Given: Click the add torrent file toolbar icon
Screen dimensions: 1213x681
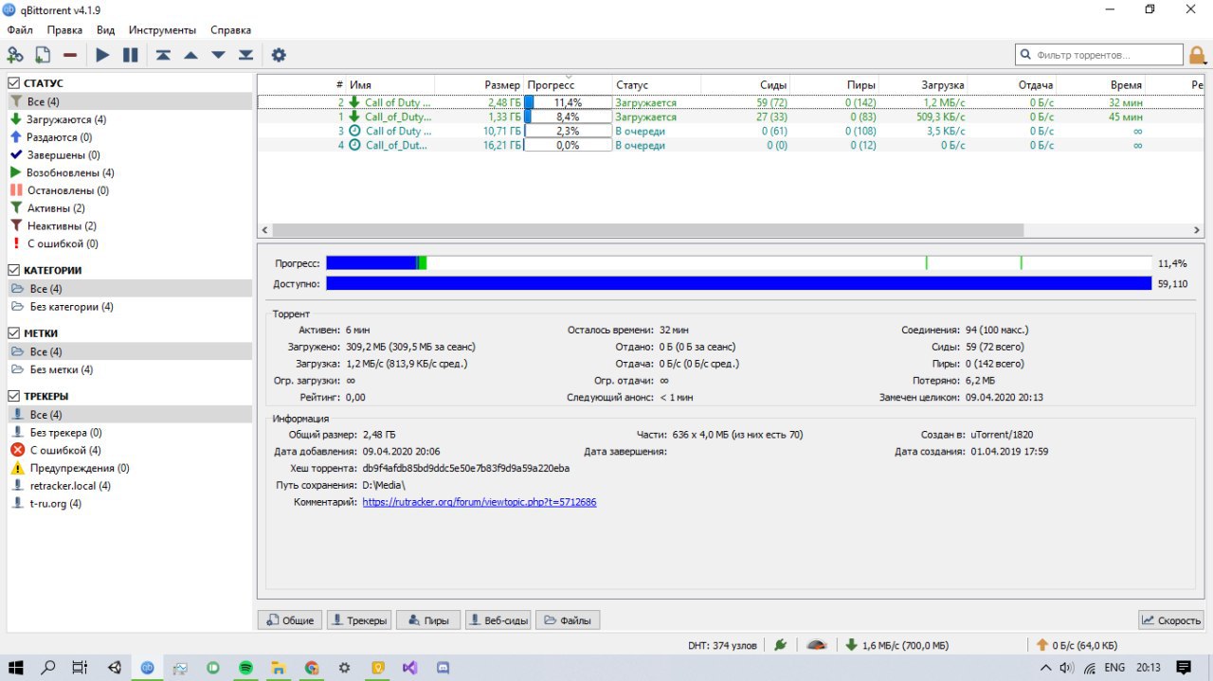Looking at the screenshot, I should (43, 55).
